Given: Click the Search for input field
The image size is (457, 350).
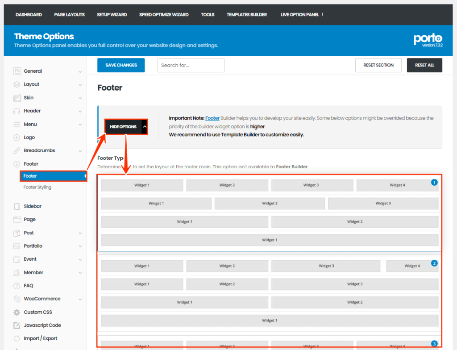Looking at the screenshot, I should pos(191,65).
